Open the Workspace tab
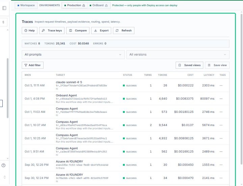The height and width of the screenshot is (186, 243). [x=26, y=5]
